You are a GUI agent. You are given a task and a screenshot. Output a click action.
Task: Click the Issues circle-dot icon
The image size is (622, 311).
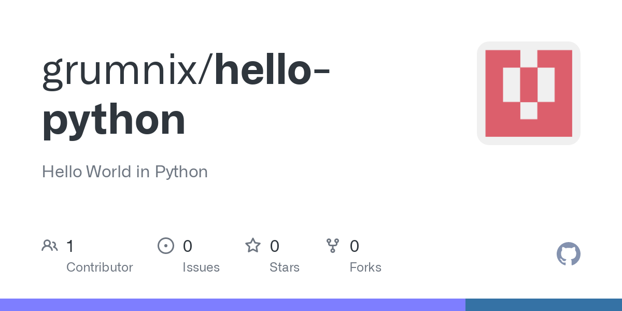tap(166, 246)
